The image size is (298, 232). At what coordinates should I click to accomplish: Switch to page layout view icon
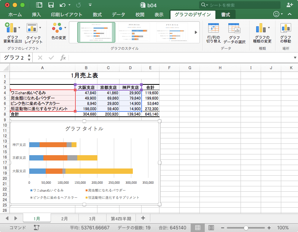coord(211,227)
